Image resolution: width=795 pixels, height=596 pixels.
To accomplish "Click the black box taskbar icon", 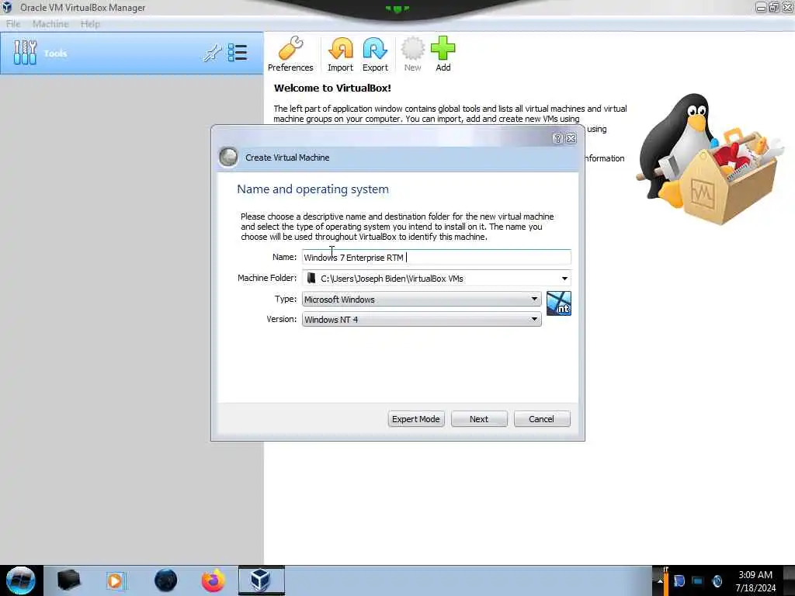I will click(68, 580).
